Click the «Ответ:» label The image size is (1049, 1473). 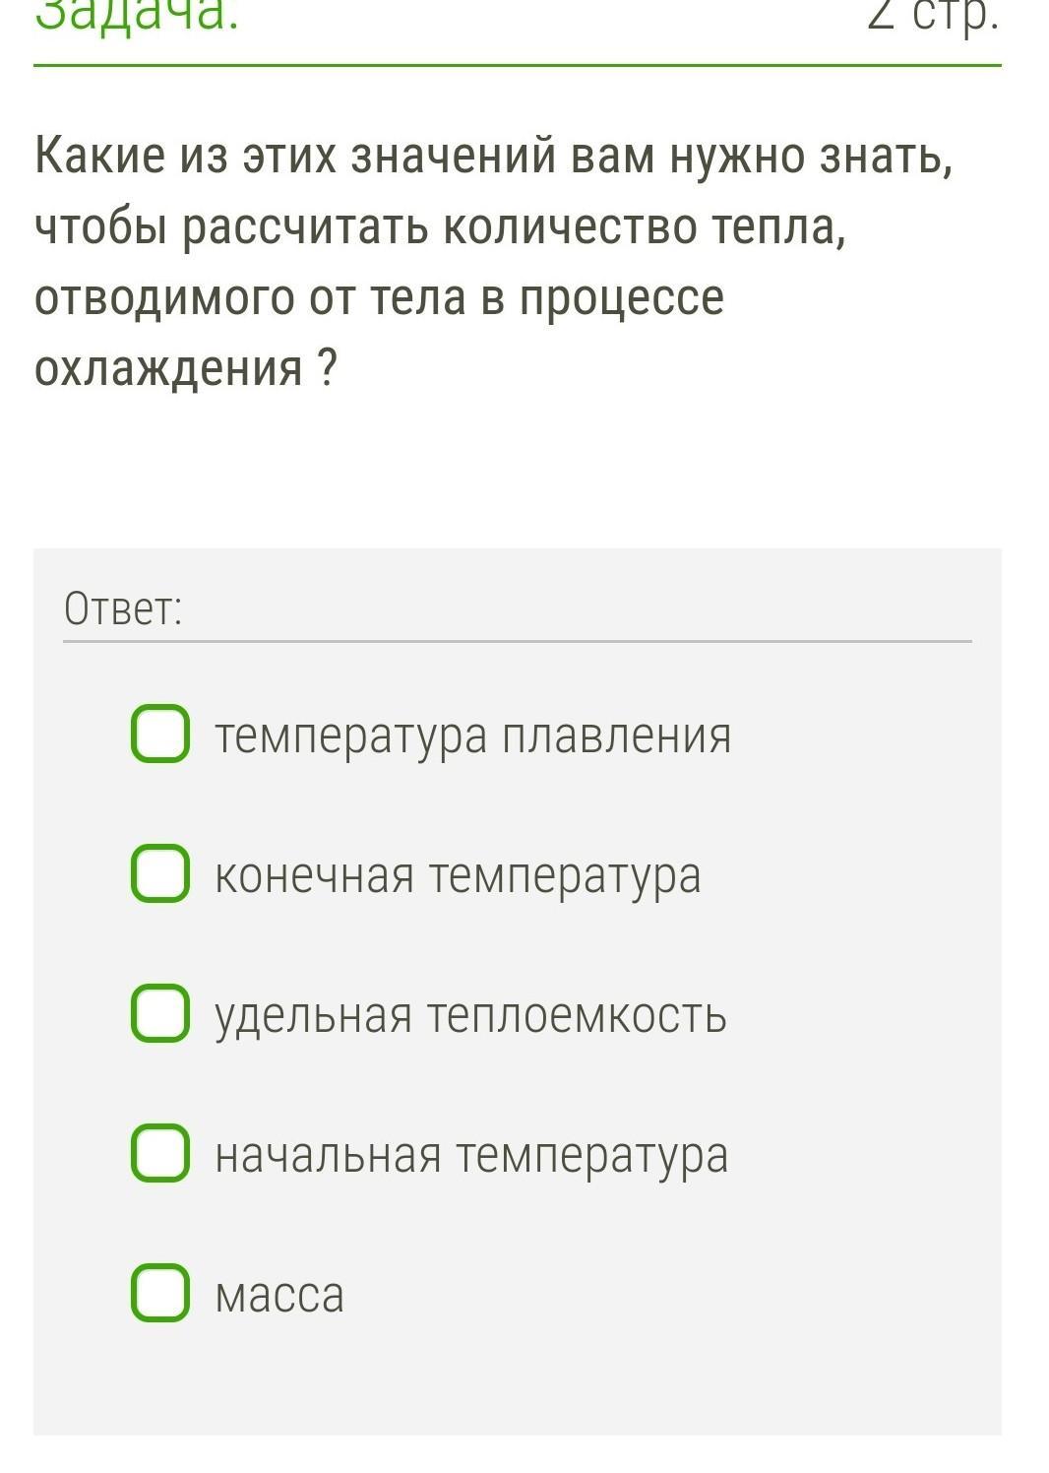tap(123, 609)
